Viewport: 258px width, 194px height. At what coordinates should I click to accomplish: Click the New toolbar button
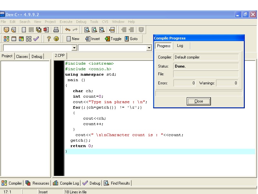(73, 39)
